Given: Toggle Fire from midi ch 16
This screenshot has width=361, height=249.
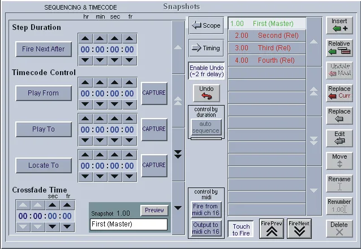Looking at the screenshot, I should tap(206, 209).
